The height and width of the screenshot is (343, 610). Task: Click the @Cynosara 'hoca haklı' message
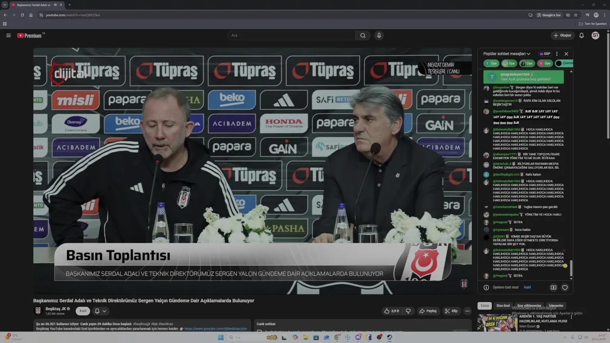tap(523, 230)
